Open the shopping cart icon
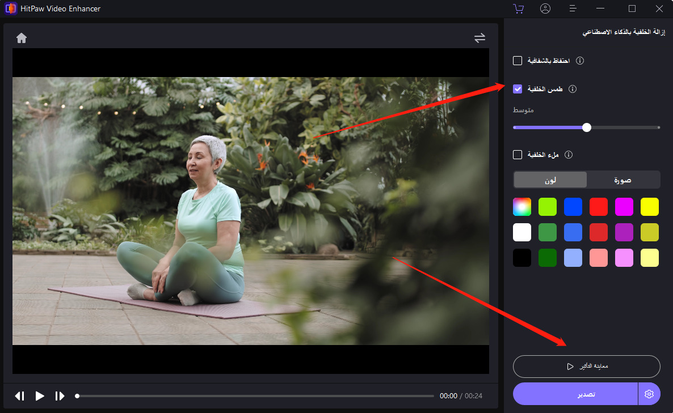The width and height of the screenshot is (673, 413). [x=518, y=8]
